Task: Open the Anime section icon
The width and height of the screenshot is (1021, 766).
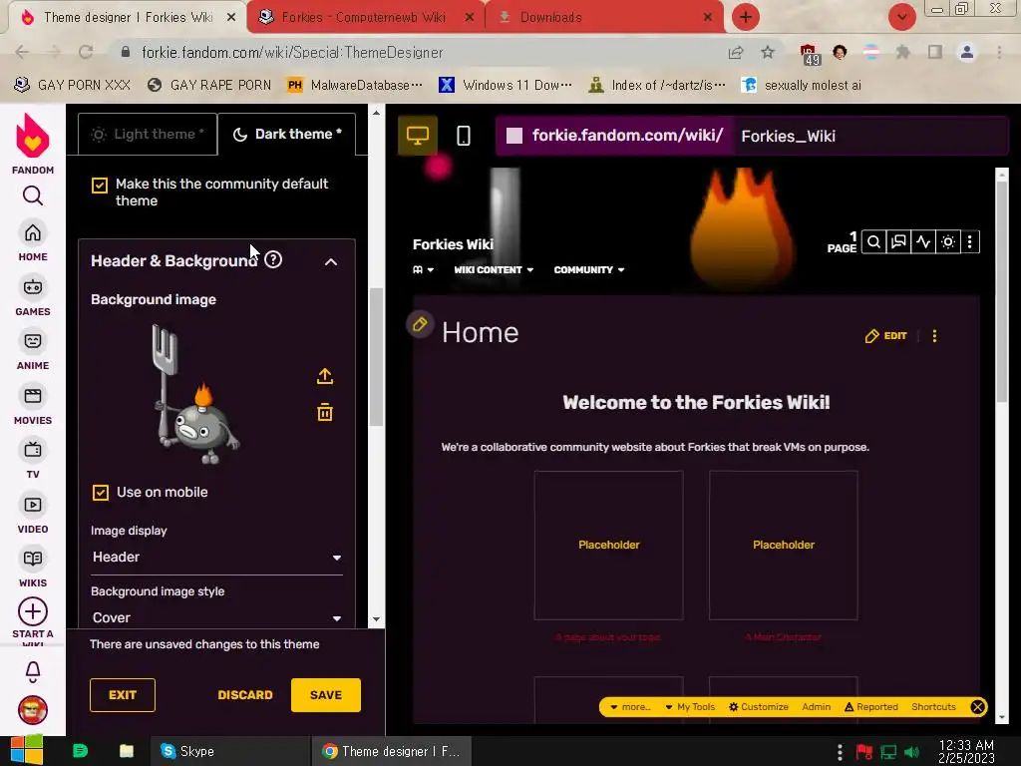Action: tap(33, 341)
